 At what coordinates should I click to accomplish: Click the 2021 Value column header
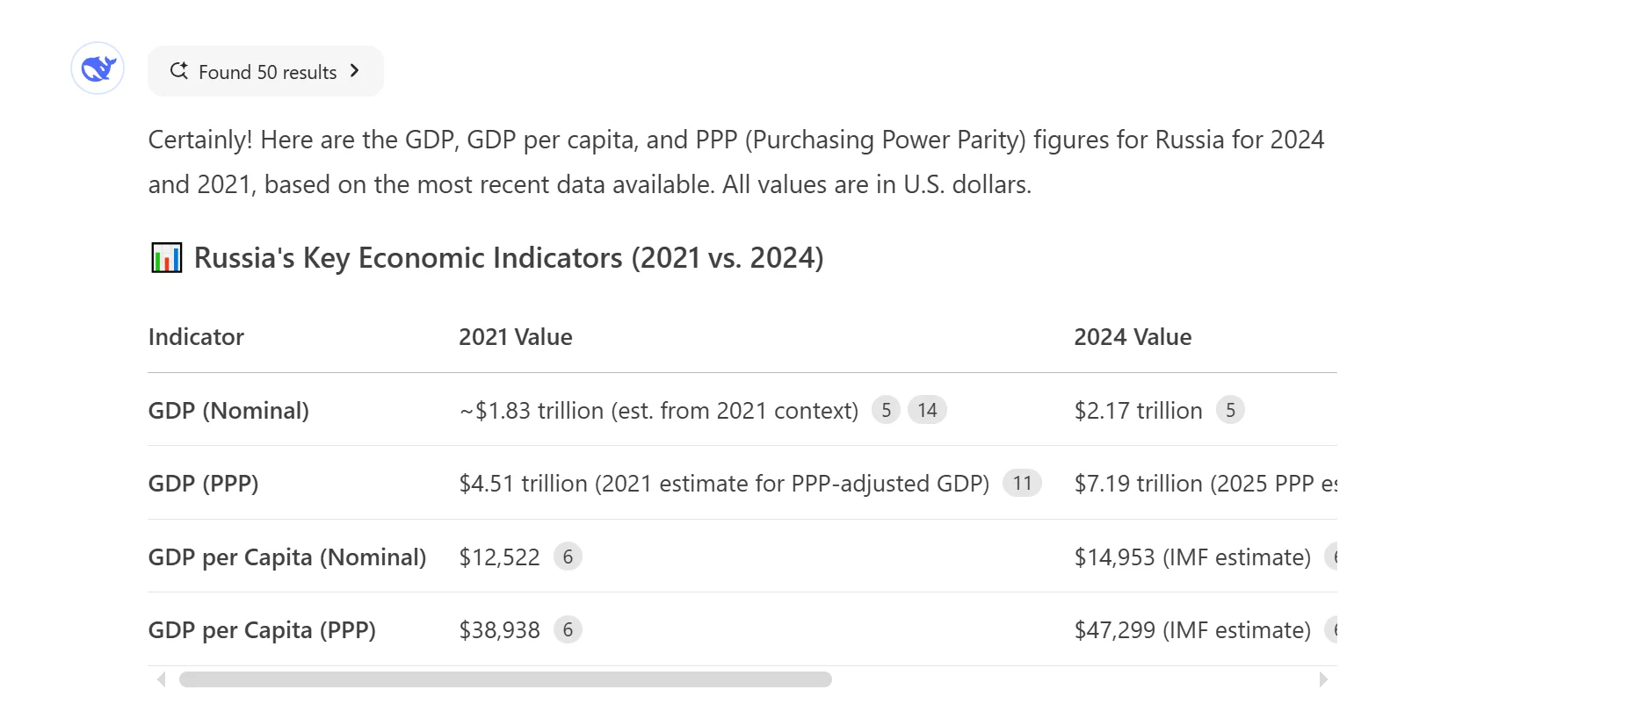pos(515,337)
